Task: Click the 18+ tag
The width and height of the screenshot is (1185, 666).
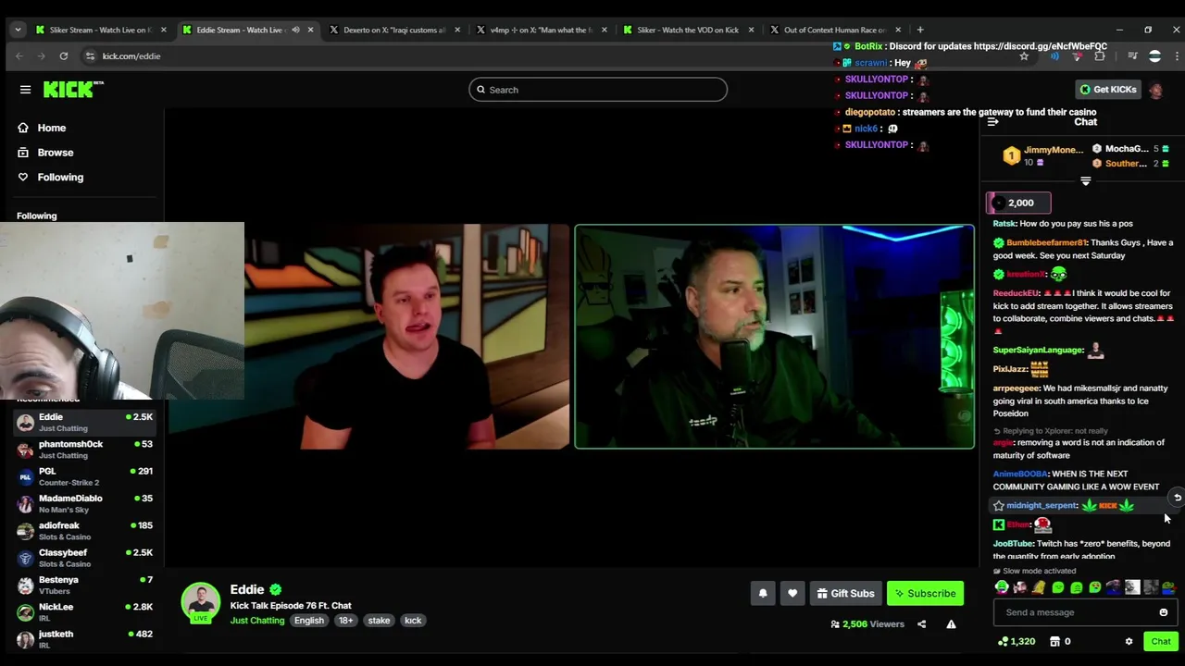Action: tap(345, 621)
